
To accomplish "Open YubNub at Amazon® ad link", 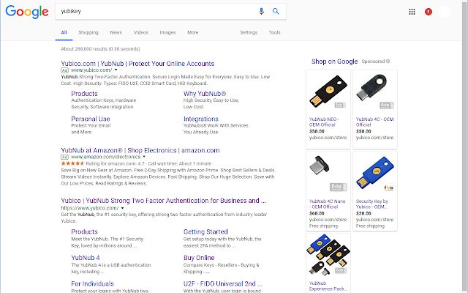I will pos(140,150).
